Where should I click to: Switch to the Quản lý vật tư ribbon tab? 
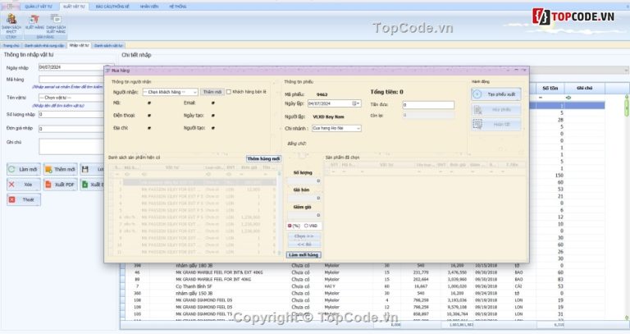[x=39, y=7]
